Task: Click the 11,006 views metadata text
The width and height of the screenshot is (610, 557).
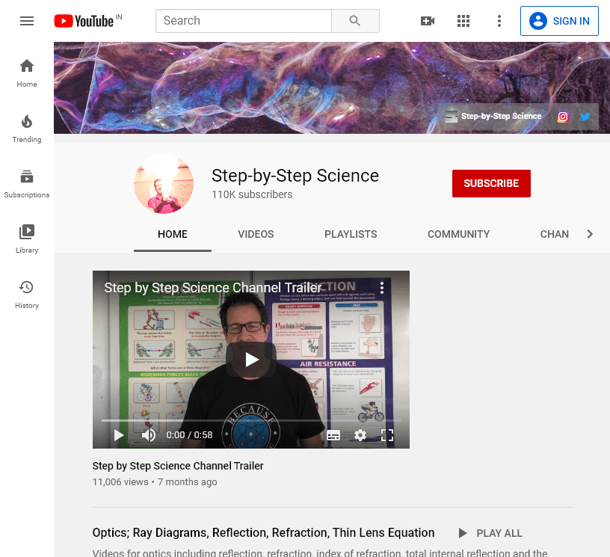Action: [x=120, y=482]
